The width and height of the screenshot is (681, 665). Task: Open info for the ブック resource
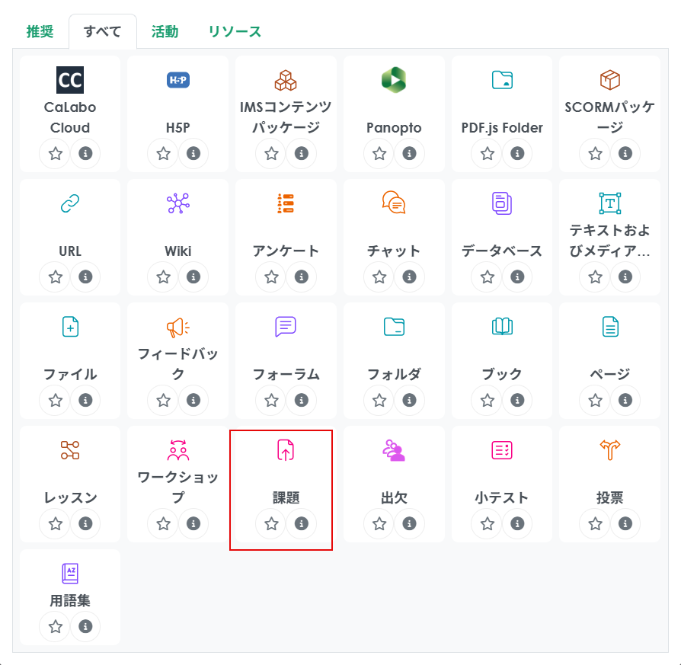[517, 400]
